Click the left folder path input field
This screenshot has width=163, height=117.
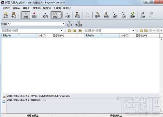click(31, 31)
